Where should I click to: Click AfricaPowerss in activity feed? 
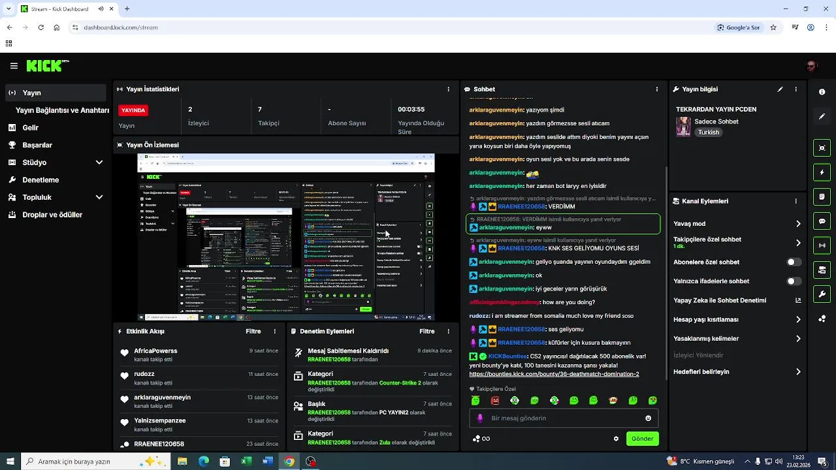coord(155,351)
